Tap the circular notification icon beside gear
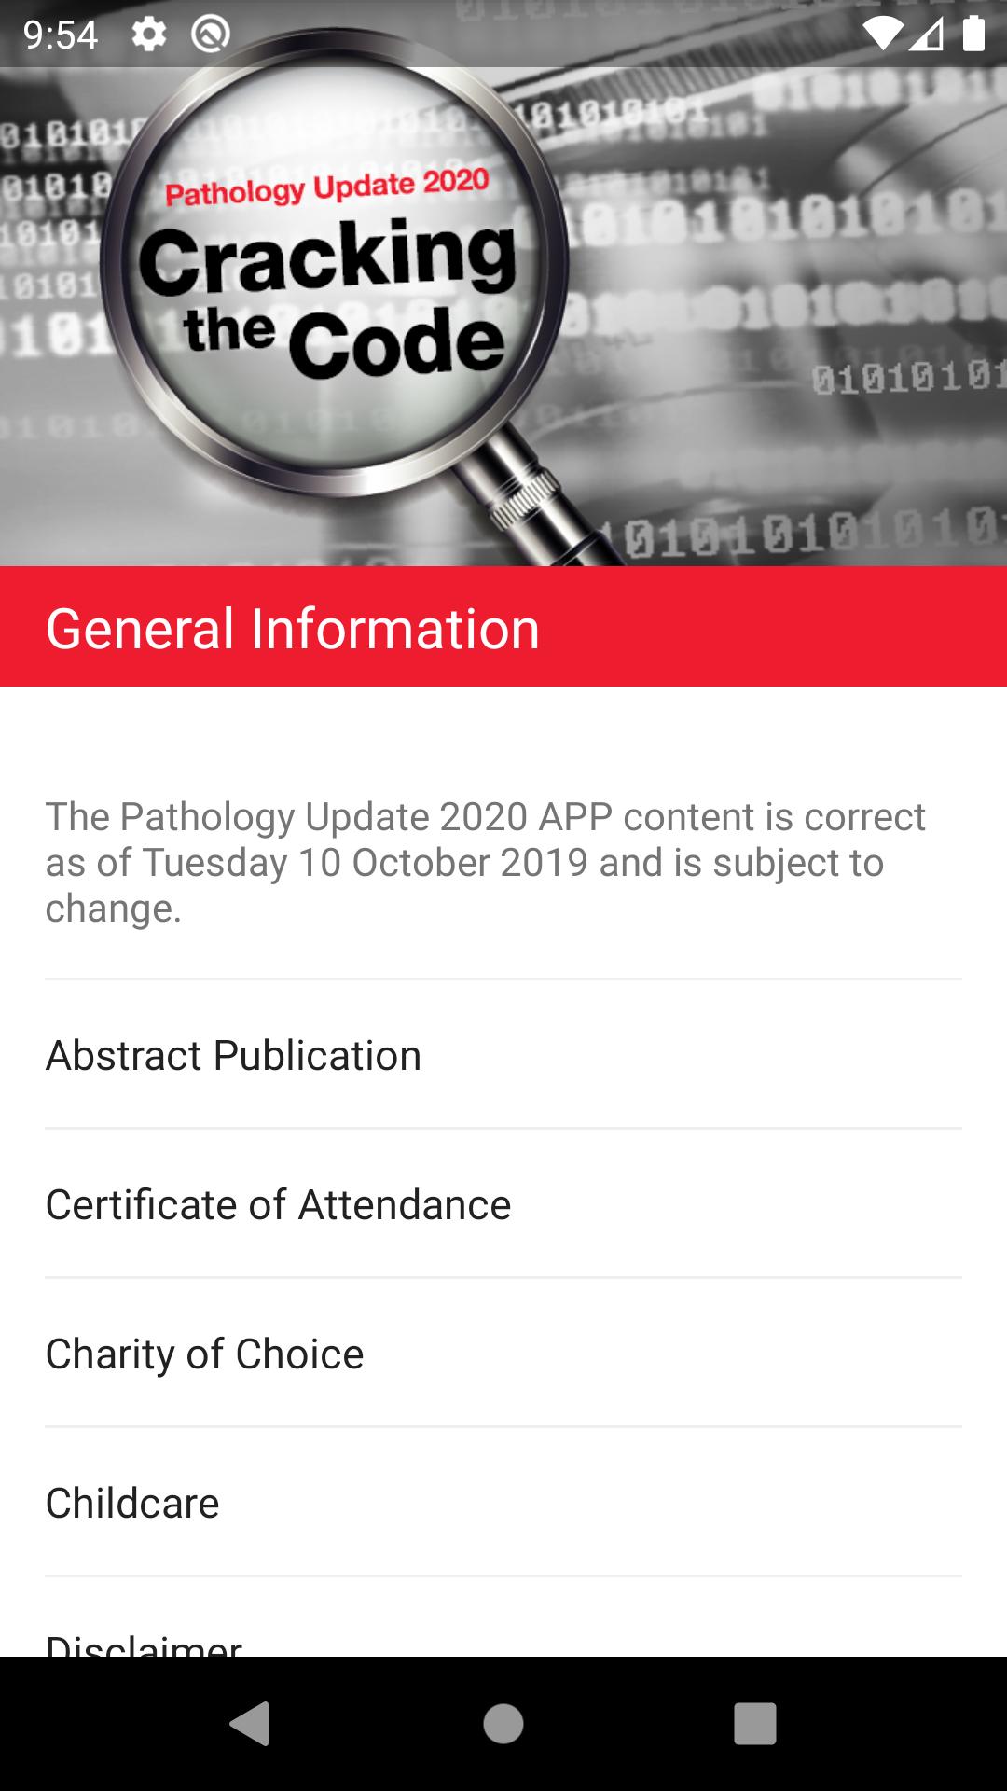 [211, 35]
